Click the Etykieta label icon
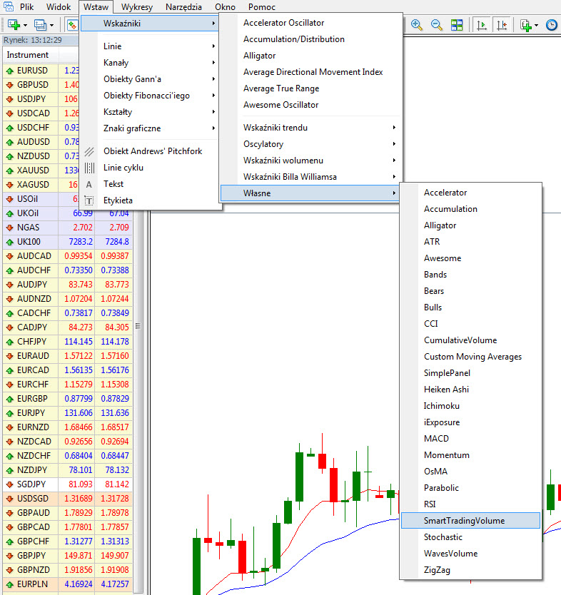This screenshot has width=561, height=595. pyautogui.click(x=89, y=200)
